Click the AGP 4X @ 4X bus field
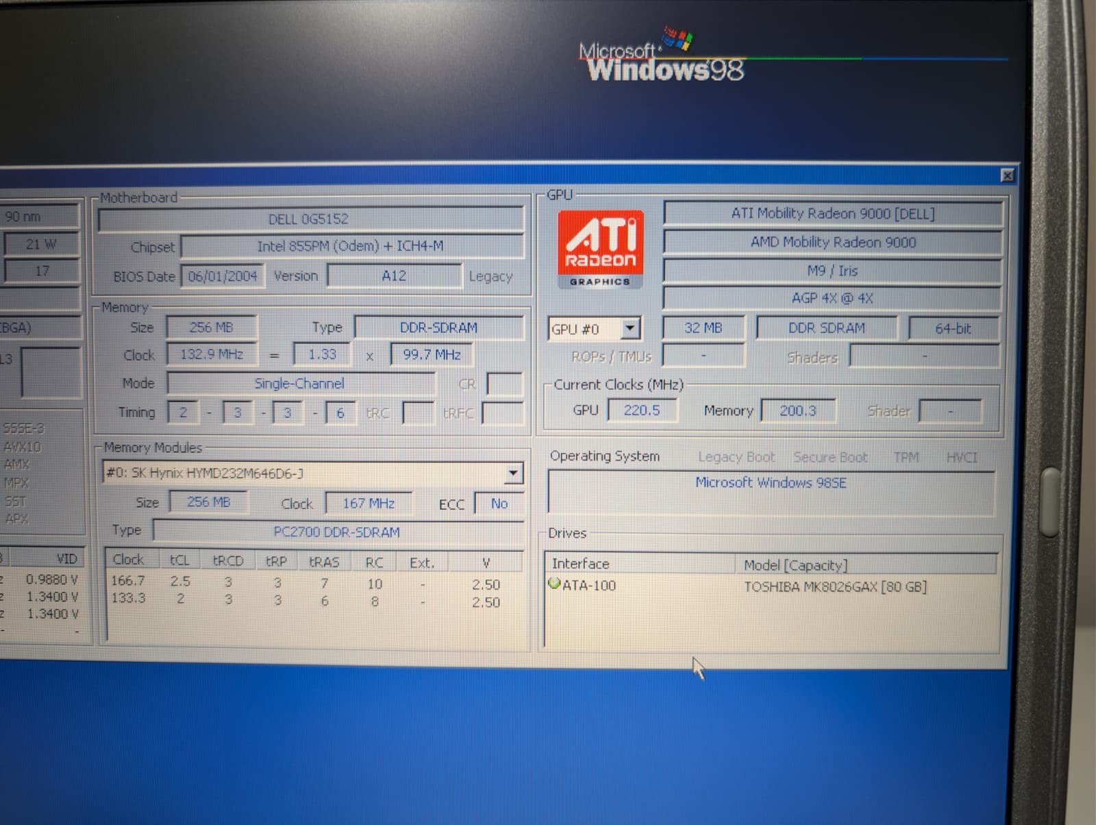This screenshot has height=825, width=1096. tap(832, 298)
